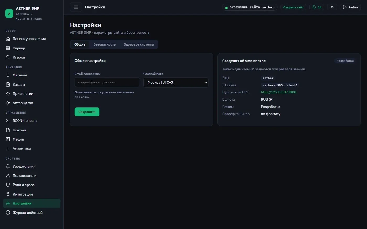Click the Разработка badge in info card

345,61
